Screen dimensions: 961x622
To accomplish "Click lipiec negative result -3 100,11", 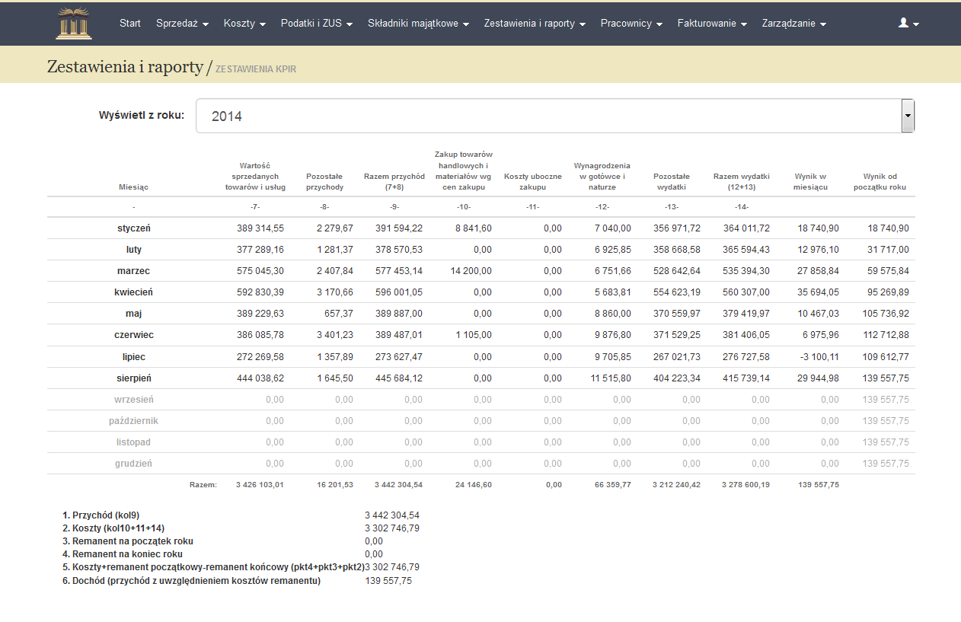I will click(x=819, y=356).
